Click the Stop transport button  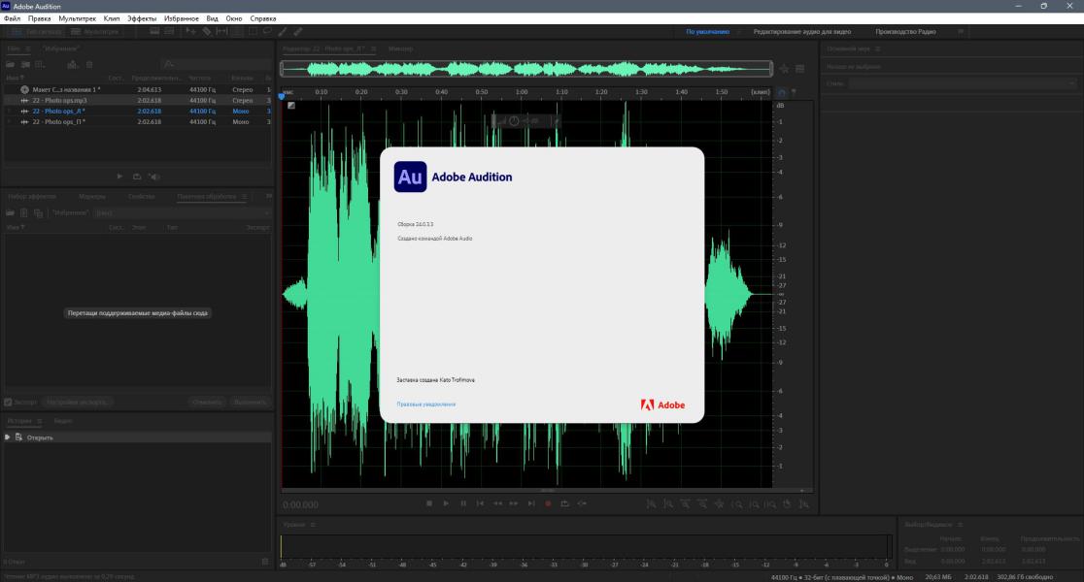point(429,504)
